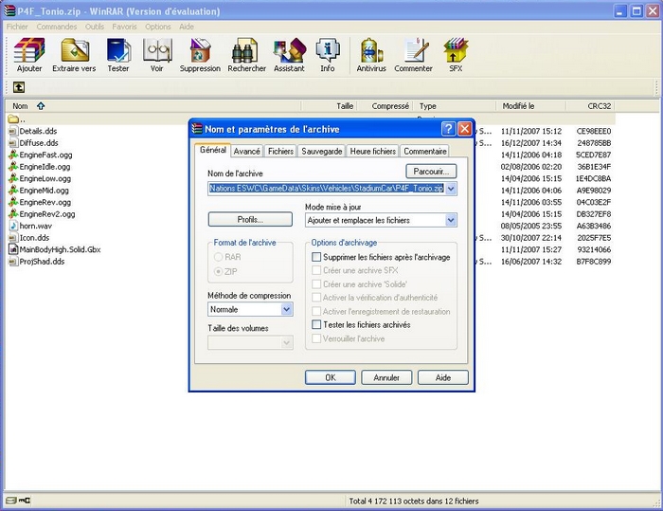Open the Voir viewer icon
The height and width of the screenshot is (511, 663).
[157, 55]
